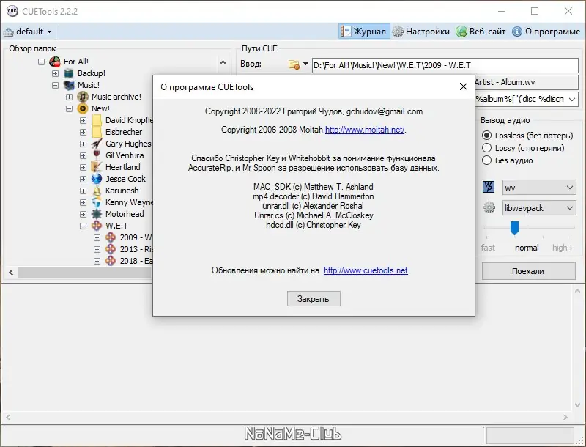Image resolution: width=586 pixels, height=447 pixels.
Task: Expand the Motorhead tree node
Action: pyautogui.click(x=83, y=214)
